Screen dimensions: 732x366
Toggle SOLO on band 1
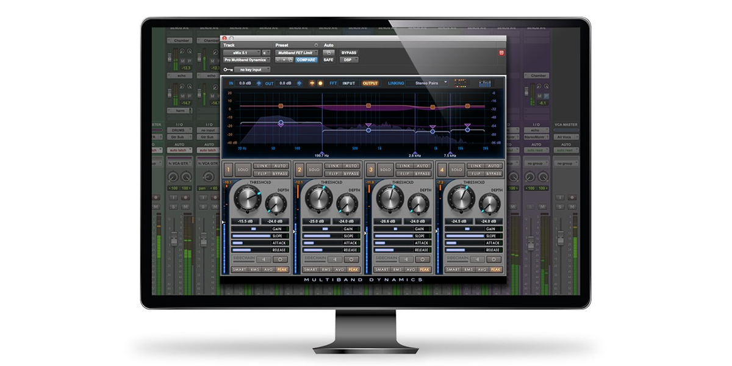243,170
